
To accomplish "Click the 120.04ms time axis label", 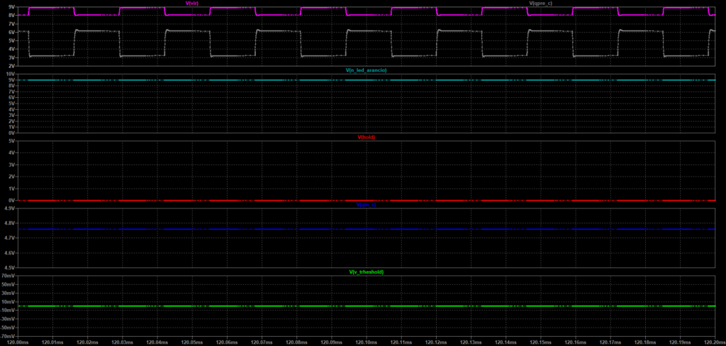I will [x=157, y=342].
